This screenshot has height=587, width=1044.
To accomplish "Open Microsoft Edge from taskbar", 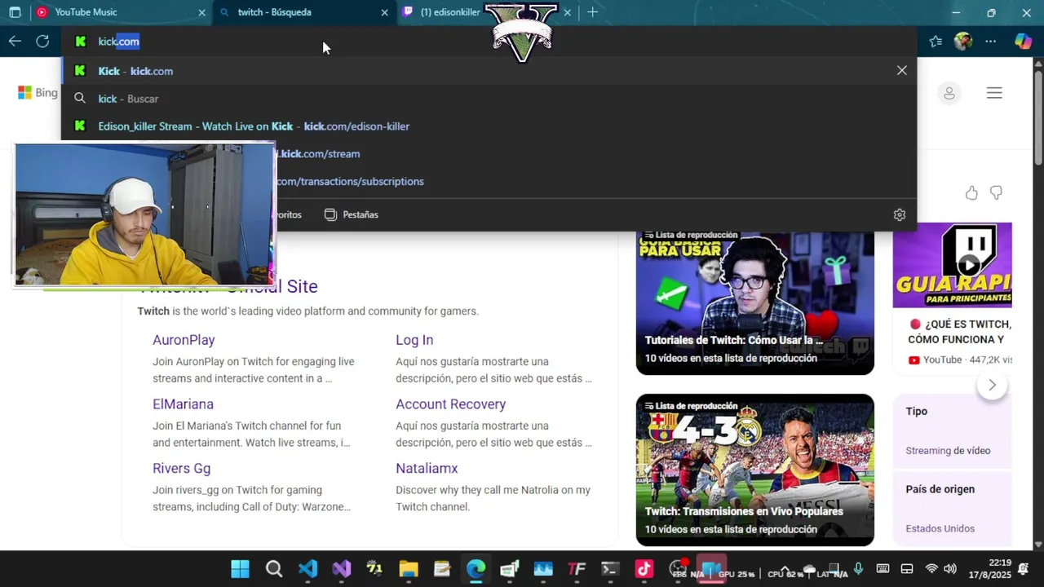I will click(x=476, y=569).
